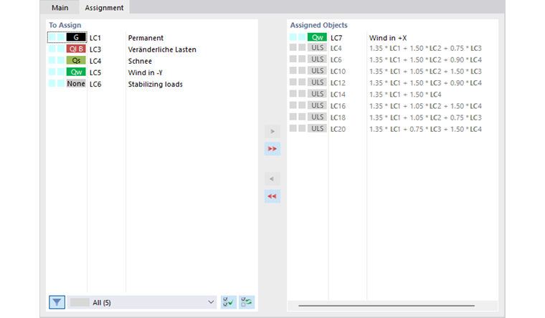
Task: Select Wind in -Y load case
Action: click(x=146, y=72)
